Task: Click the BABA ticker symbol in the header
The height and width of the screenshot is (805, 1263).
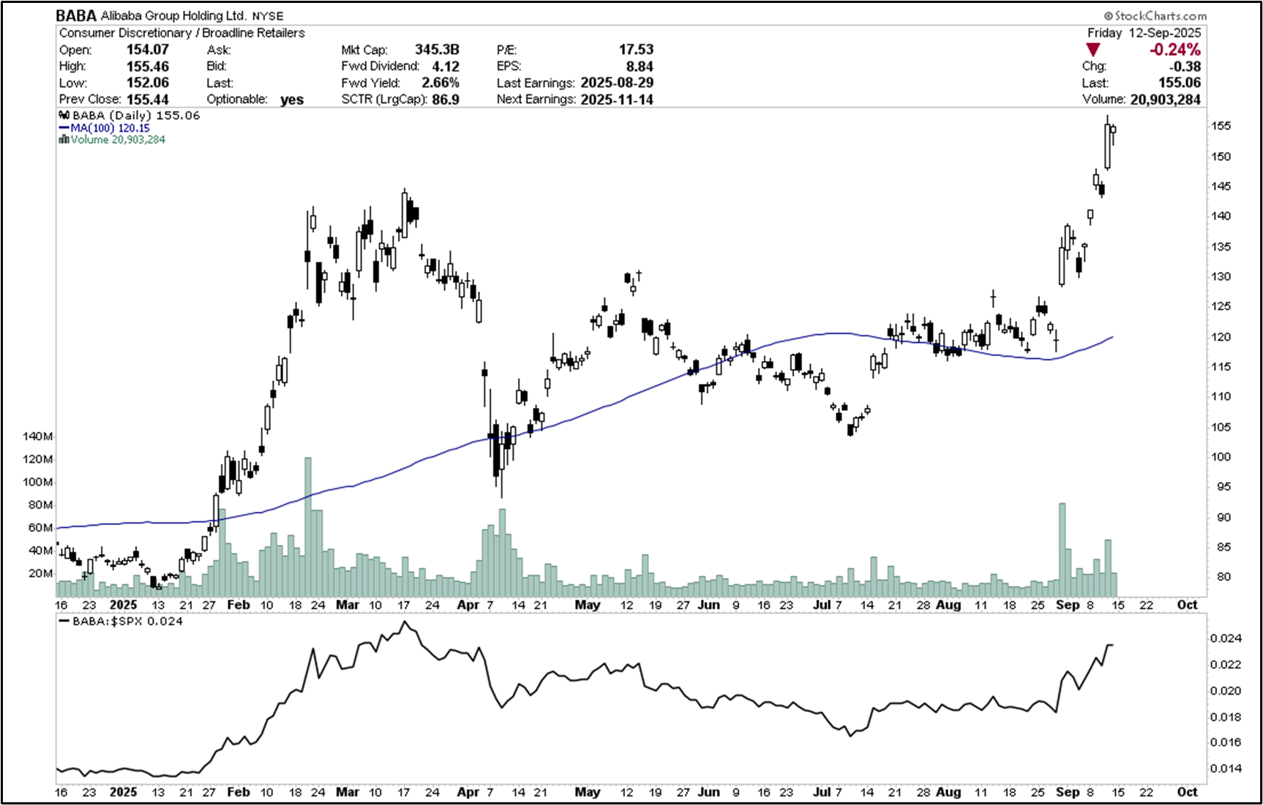Action: [x=76, y=15]
